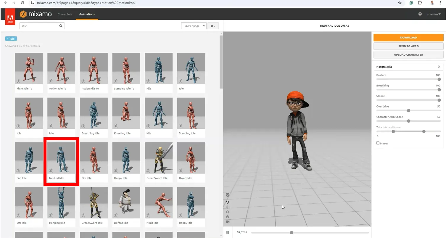
Task: Select the Animations tab
Action: coord(87,14)
